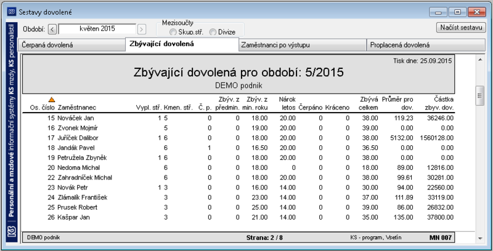Click the scrollbar down arrow
This screenshot has height=251, width=493.
tap(480, 239)
